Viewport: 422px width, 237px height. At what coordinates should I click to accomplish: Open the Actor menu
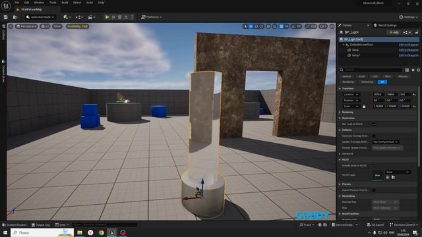90,3
